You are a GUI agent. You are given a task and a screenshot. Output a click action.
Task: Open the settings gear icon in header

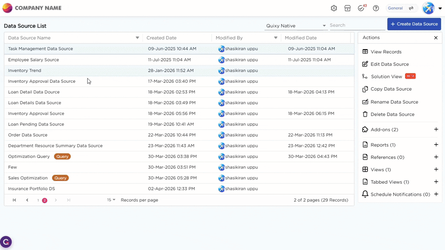[334, 8]
